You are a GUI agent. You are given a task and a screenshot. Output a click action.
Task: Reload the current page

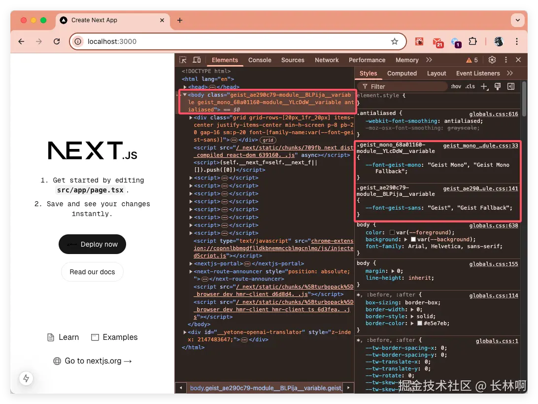[x=57, y=41]
